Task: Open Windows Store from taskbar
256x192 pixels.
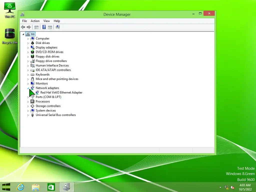Action: click(x=51, y=187)
